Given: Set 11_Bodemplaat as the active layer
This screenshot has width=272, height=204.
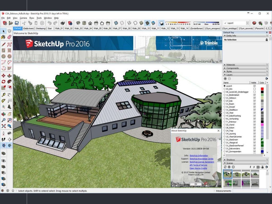Looking at the screenshot, I should click(225, 95).
